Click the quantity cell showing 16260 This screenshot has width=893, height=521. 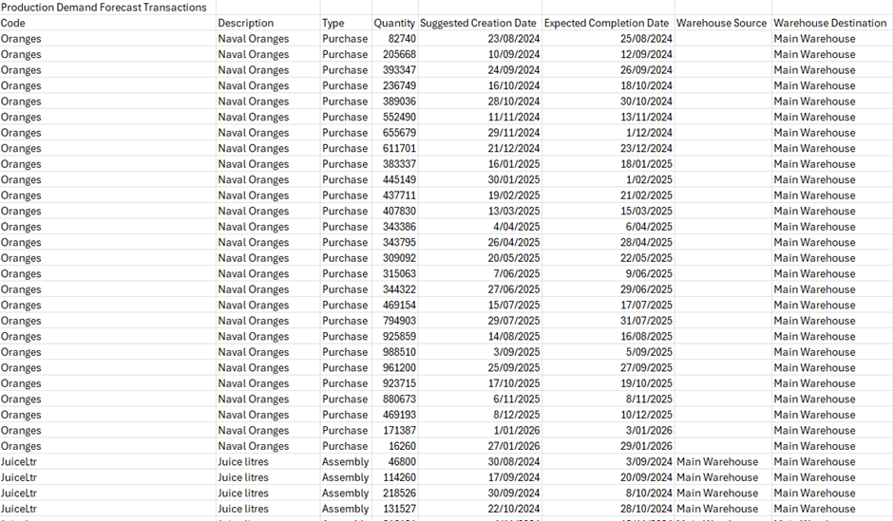(402, 446)
